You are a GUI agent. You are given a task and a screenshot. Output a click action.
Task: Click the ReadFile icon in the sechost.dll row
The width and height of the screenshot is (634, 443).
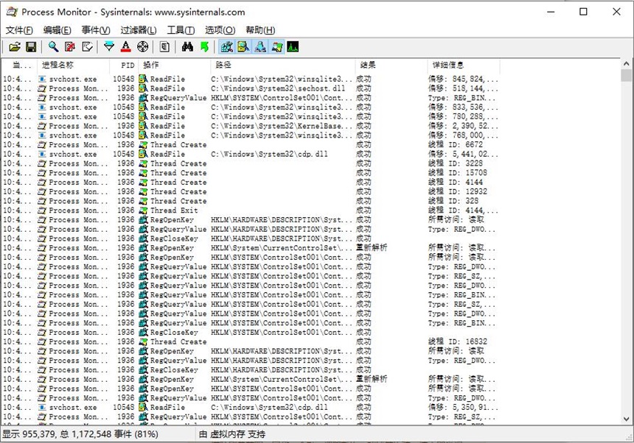(x=143, y=88)
